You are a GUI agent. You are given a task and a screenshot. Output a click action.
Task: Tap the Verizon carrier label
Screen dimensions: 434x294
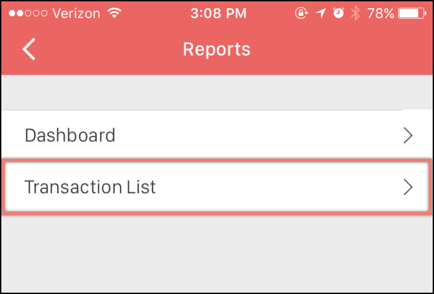click(76, 13)
